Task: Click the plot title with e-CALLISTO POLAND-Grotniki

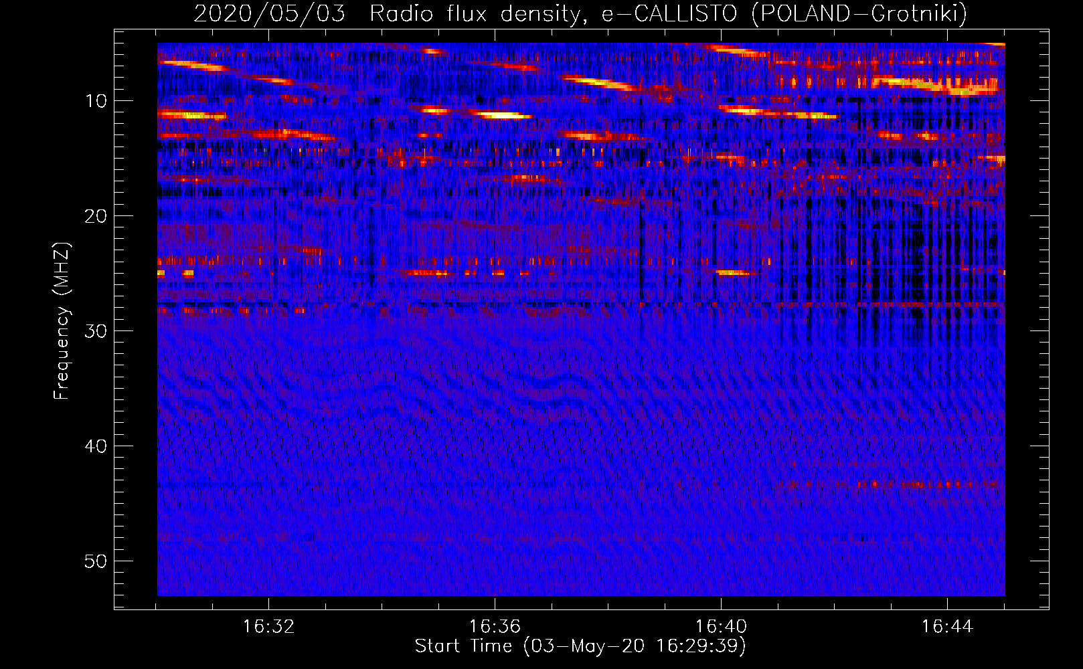Action: click(580, 13)
